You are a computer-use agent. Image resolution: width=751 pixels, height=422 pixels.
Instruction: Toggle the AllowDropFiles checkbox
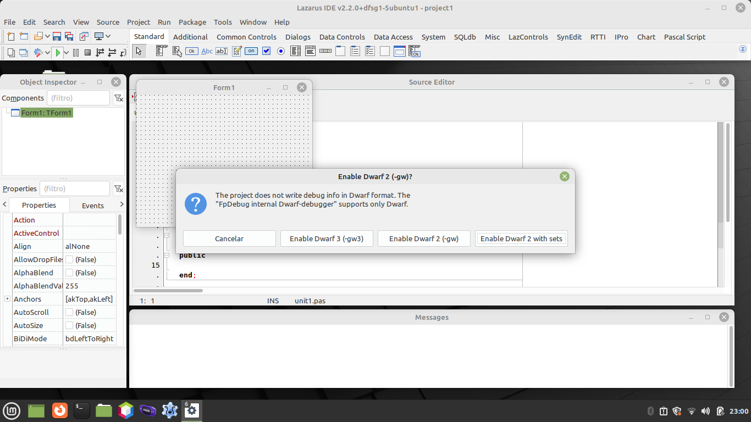[69, 259]
